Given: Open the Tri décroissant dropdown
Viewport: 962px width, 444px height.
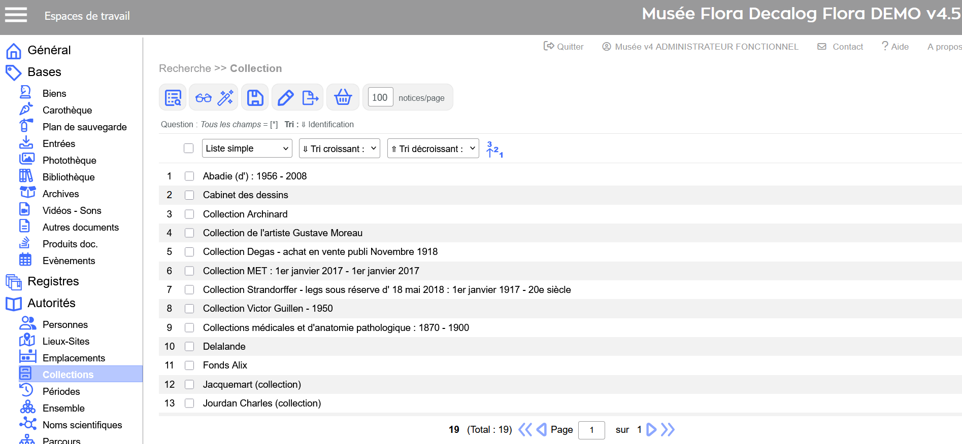Looking at the screenshot, I should [433, 149].
